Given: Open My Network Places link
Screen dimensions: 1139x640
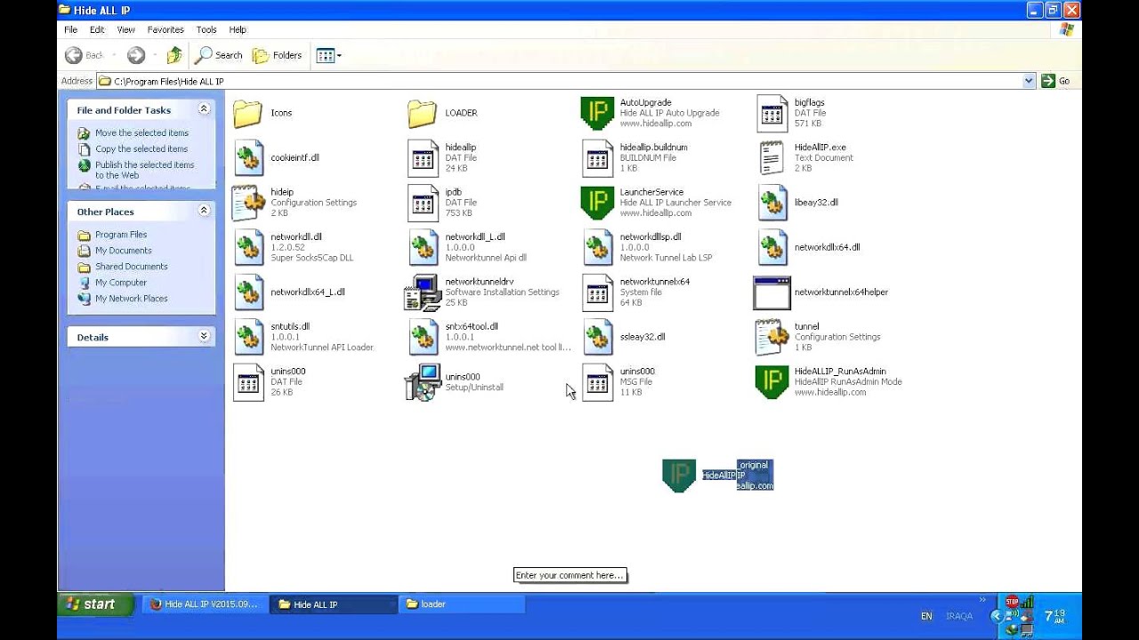Looking at the screenshot, I should pyautogui.click(x=132, y=299).
